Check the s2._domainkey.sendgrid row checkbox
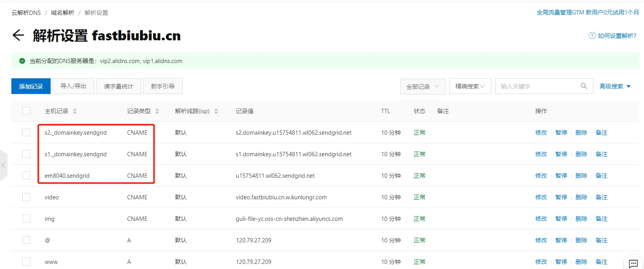The height and width of the screenshot is (269, 644). click(x=26, y=132)
